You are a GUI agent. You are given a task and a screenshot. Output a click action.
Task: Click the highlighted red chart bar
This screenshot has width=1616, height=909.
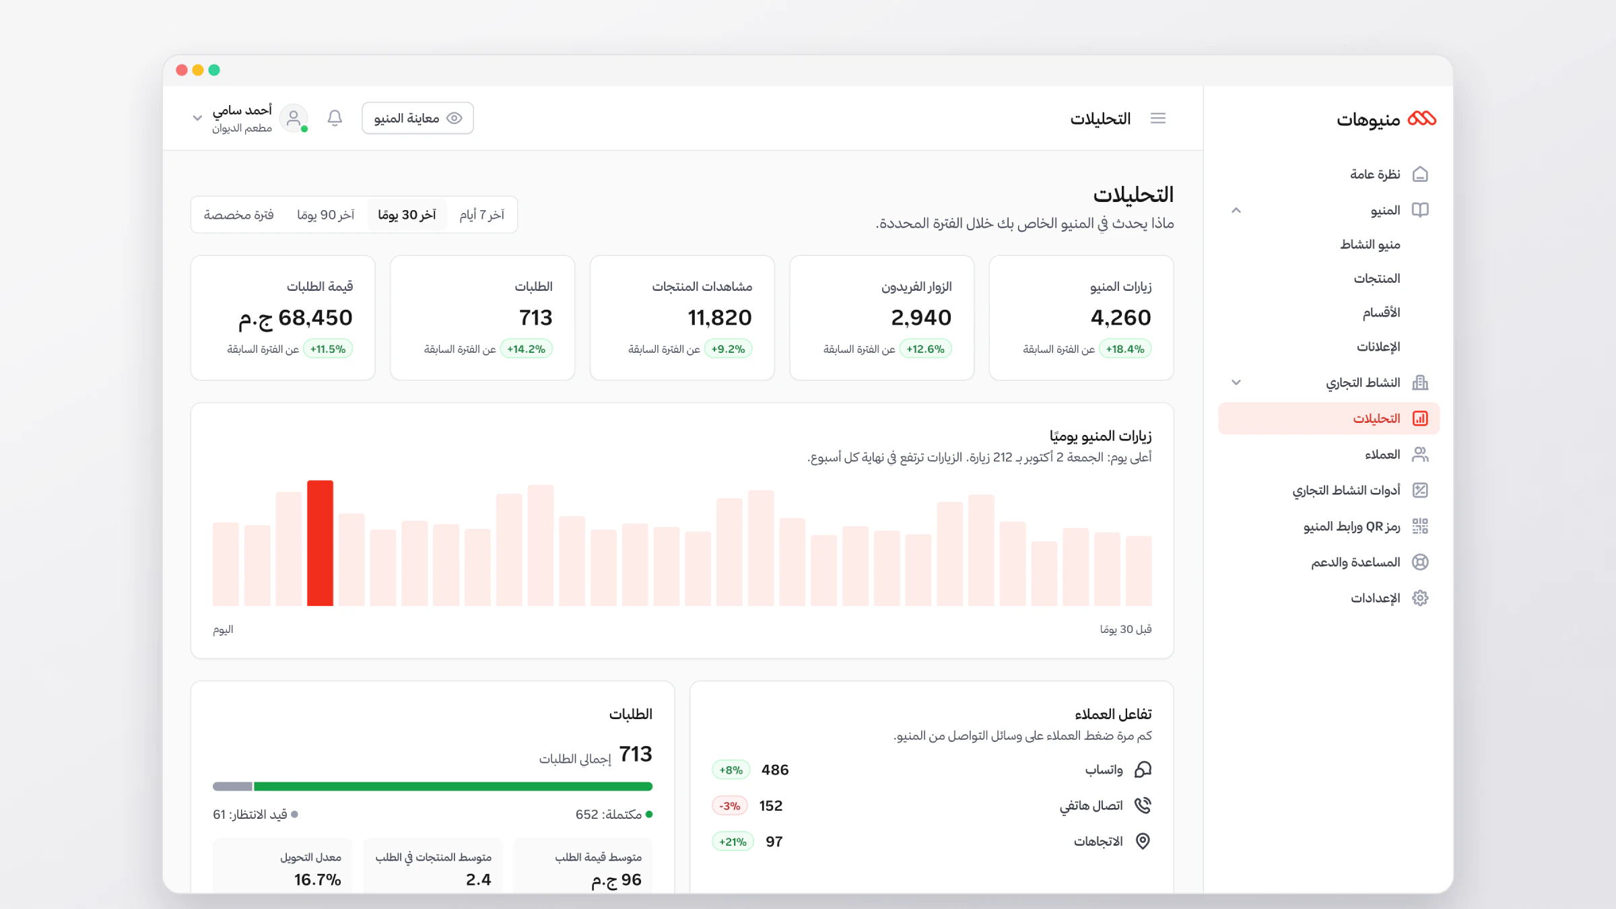(x=320, y=543)
